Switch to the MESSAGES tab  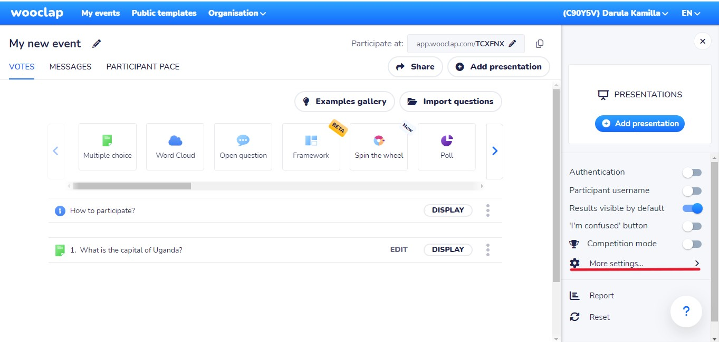(71, 67)
